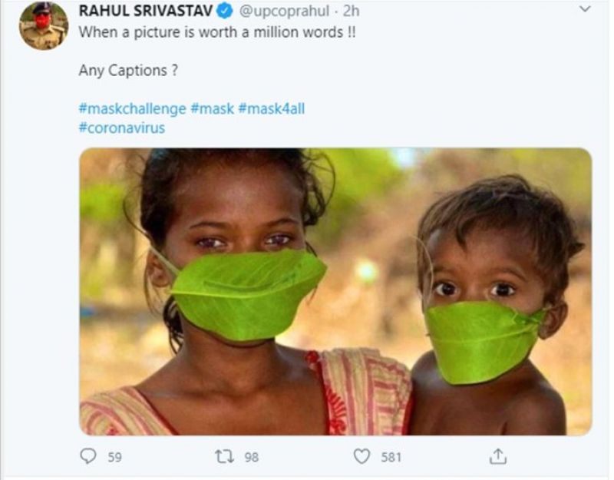The height and width of the screenshot is (480, 614).
Task: Click the 'Any Captions ?' line
Action: (x=124, y=71)
